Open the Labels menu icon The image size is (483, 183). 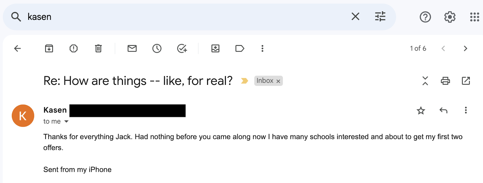point(240,48)
